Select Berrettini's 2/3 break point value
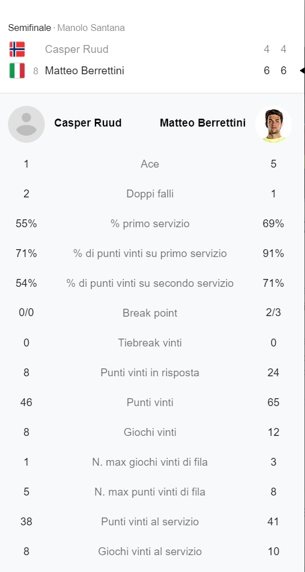The height and width of the screenshot is (572, 305). click(274, 313)
